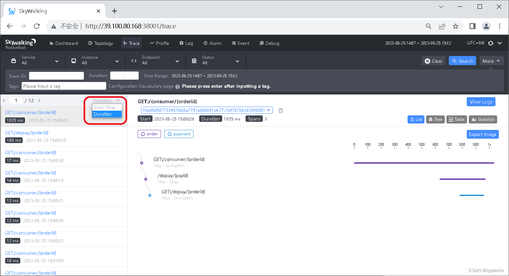The height and width of the screenshot is (276, 509).
Task: Toggle the payment service legend
Action: 179,134
